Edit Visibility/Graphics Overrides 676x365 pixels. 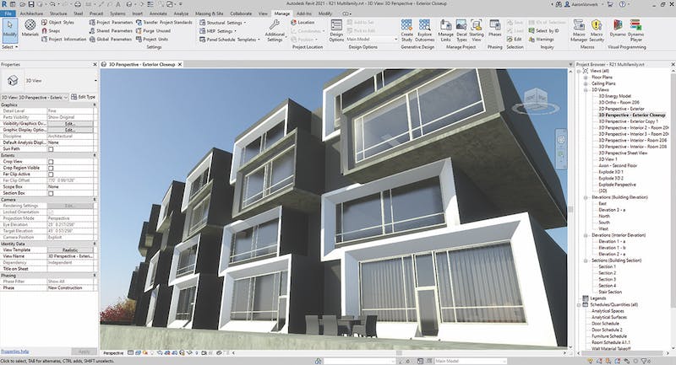tap(70, 123)
